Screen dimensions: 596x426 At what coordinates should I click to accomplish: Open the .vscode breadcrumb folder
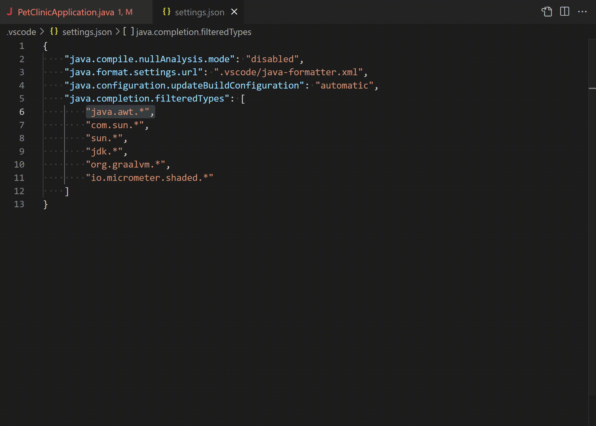coord(21,32)
